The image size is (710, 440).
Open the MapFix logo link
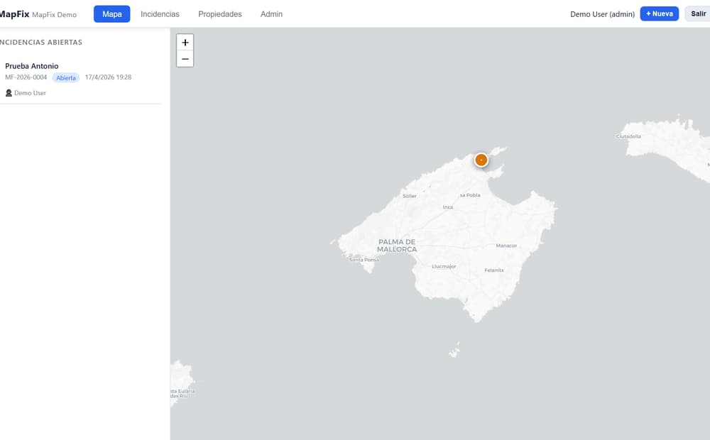point(14,14)
